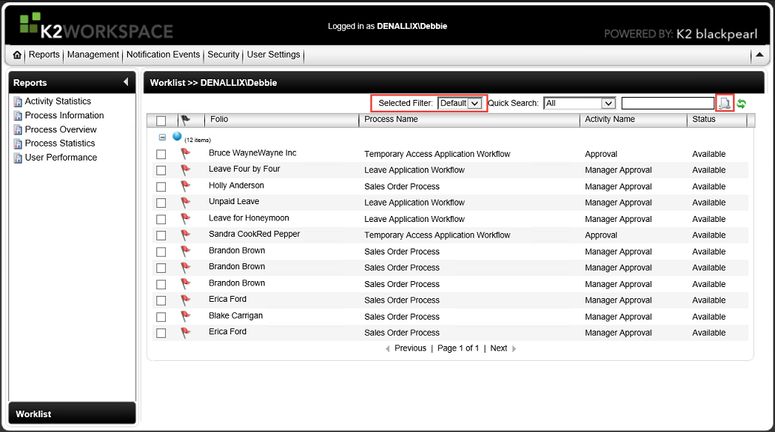Open the Quick Search All dropdown

tap(608, 104)
